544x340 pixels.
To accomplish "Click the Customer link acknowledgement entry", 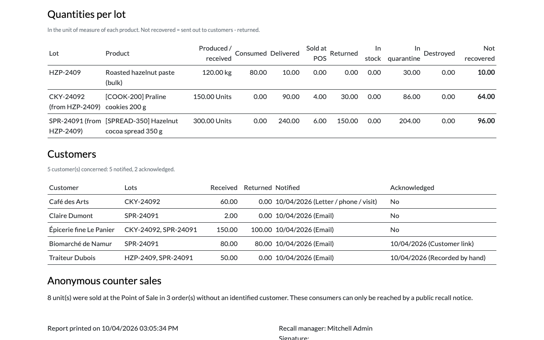I will coord(432,244).
